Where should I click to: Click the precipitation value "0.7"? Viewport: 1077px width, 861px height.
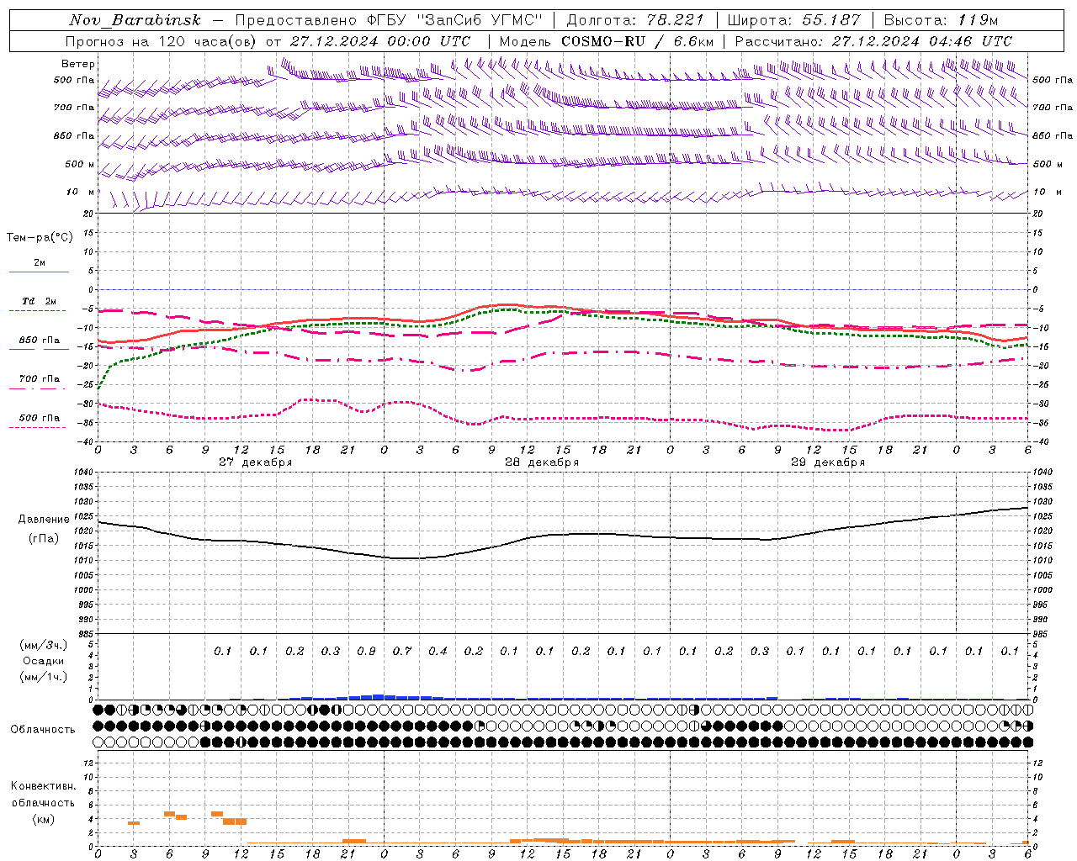[402, 651]
